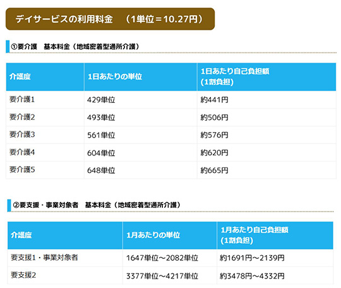Click the 1月あたり自己負担額 column header
The image size is (341, 288).
click(275, 236)
